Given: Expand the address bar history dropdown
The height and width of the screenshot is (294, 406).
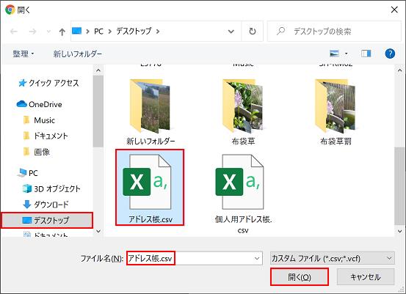Looking at the screenshot, I should 231,32.
